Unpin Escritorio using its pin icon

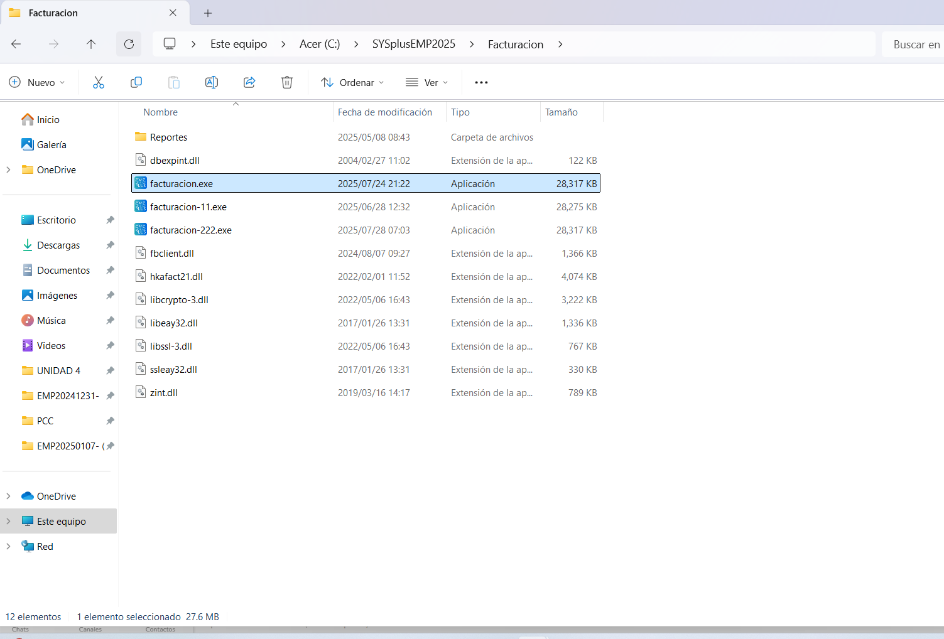[x=110, y=220]
